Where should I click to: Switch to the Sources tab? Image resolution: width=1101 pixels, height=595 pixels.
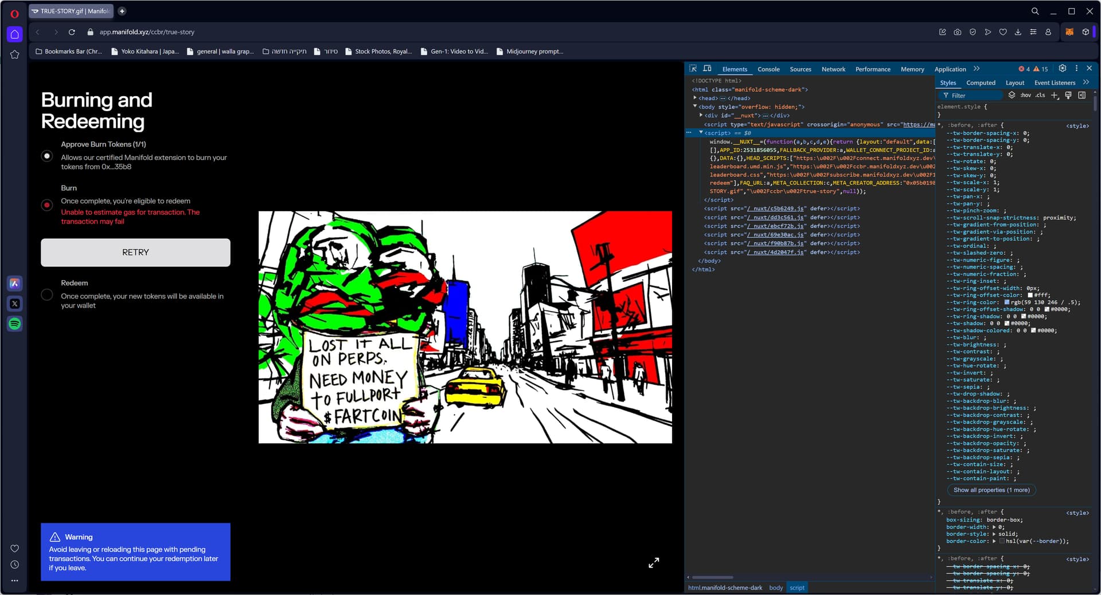click(x=801, y=69)
